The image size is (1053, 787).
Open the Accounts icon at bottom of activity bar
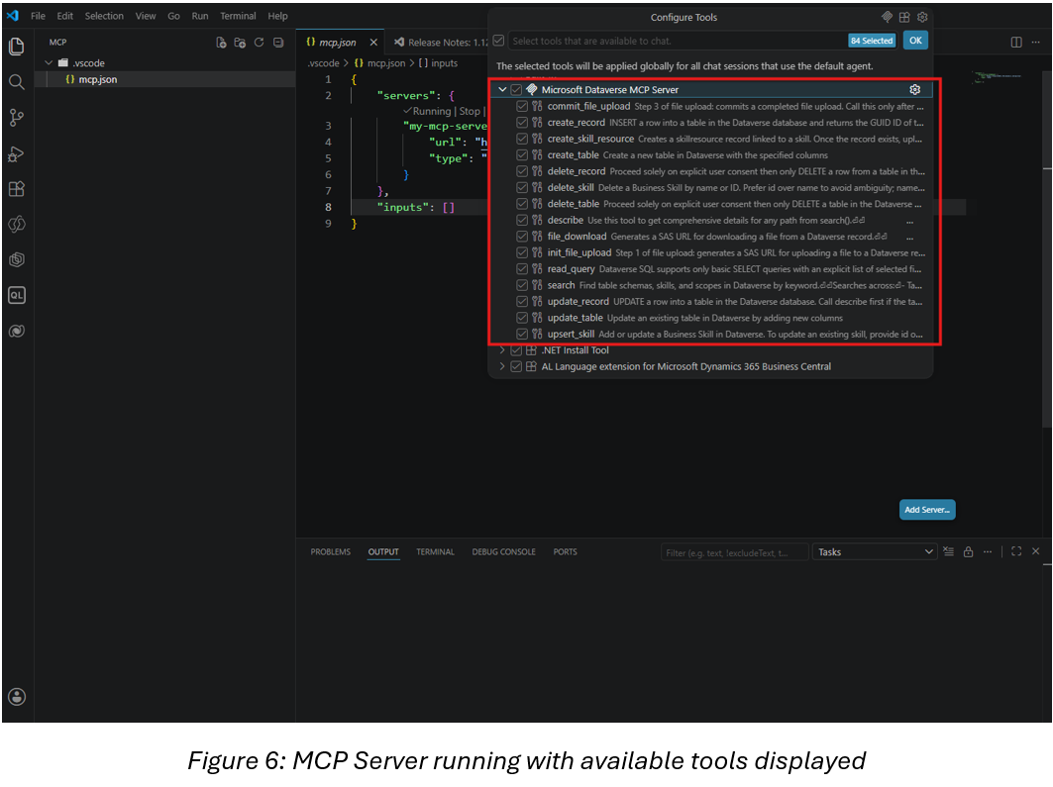(17, 697)
